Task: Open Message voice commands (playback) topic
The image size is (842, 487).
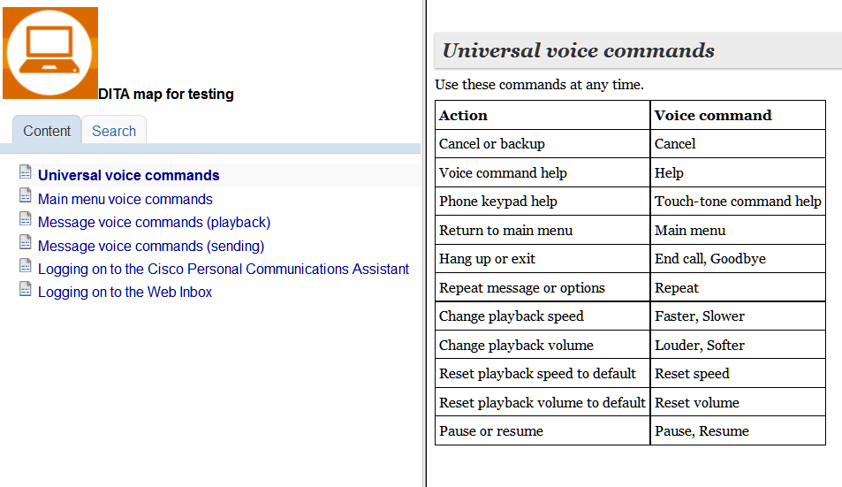Action: [x=154, y=223]
